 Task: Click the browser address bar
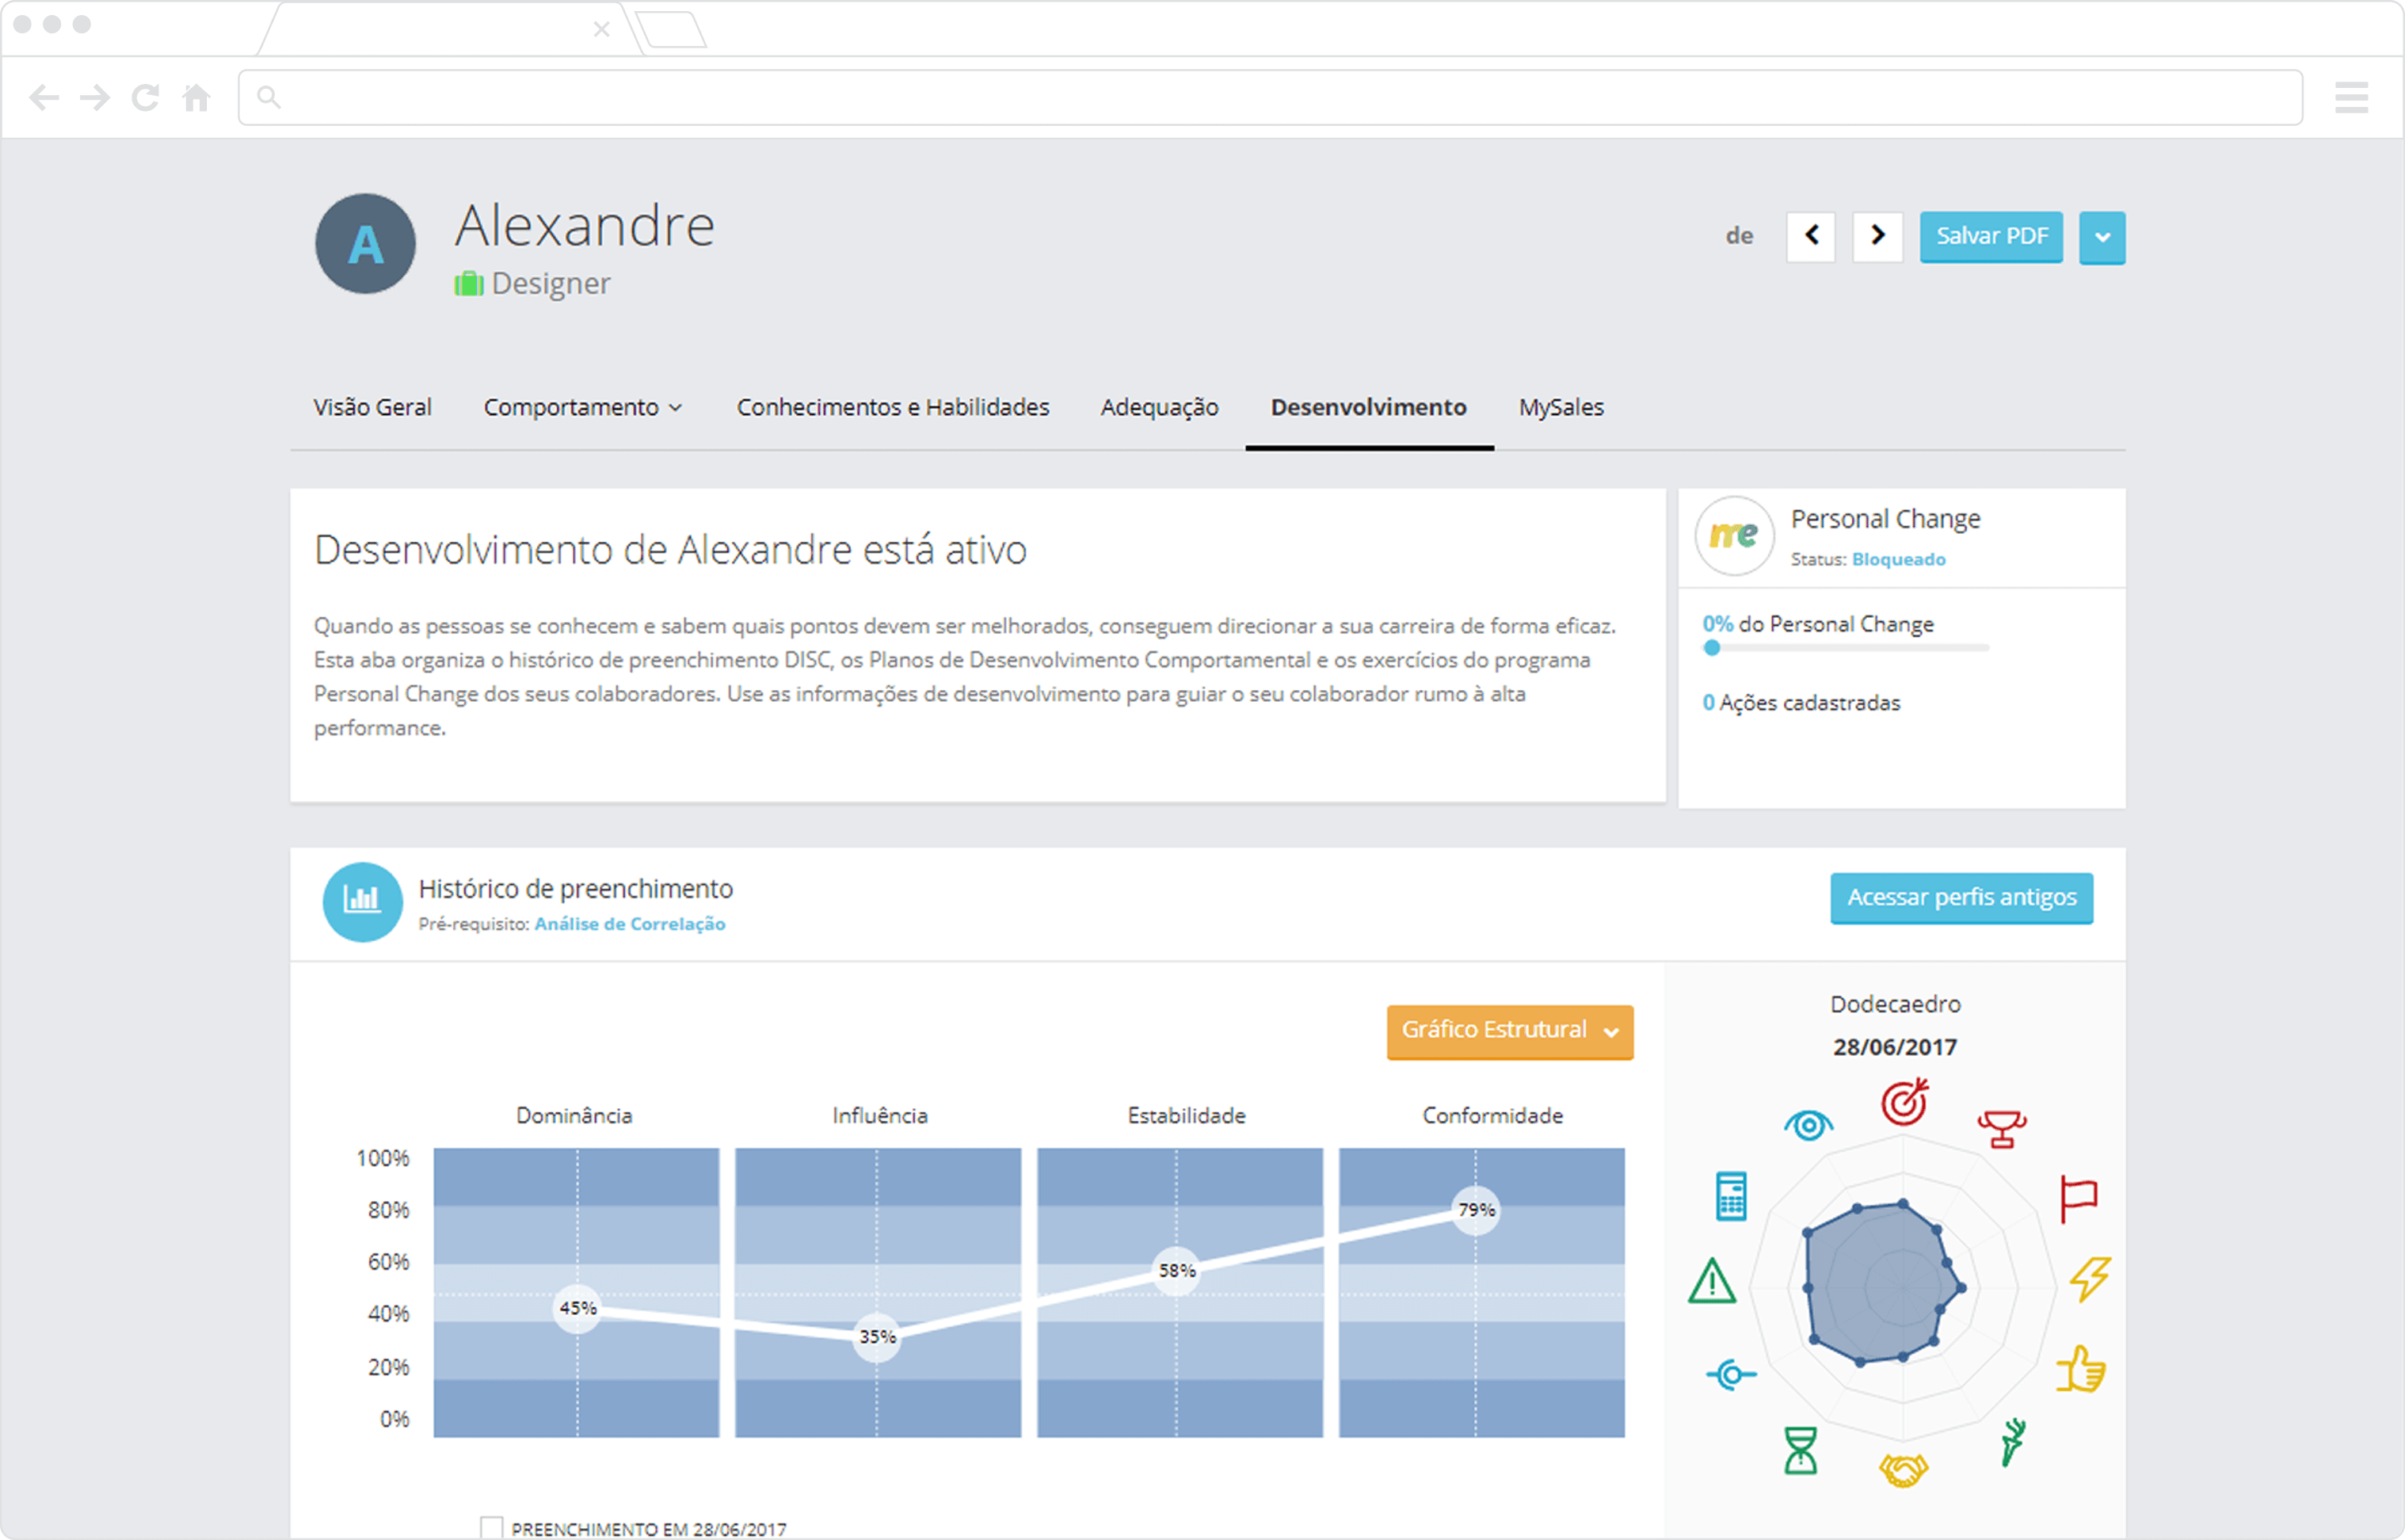pyautogui.click(x=1270, y=97)
